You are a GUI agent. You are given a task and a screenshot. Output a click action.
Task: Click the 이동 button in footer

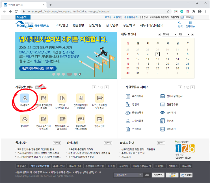pos(147,175)
